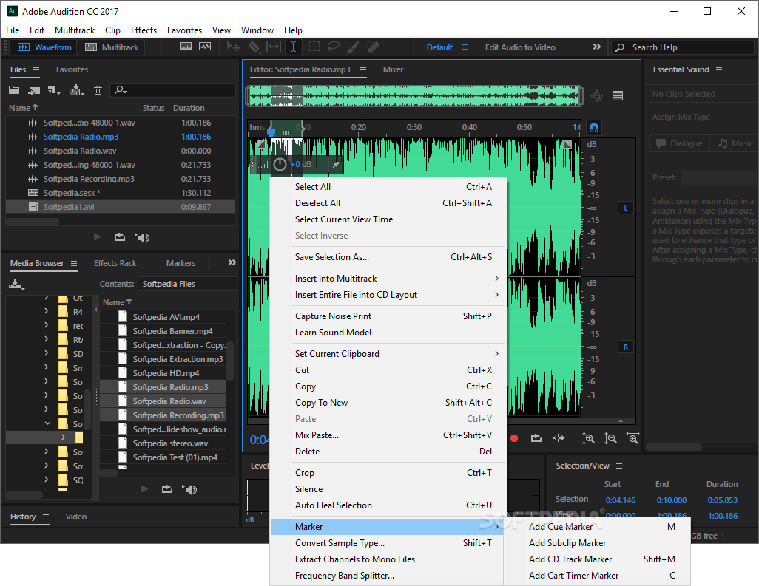Select the Marquee Selection tool

314,47
